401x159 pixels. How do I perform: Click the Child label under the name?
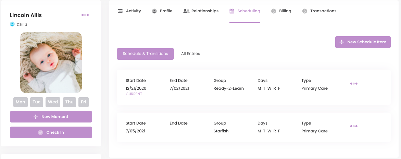click(x=22, y=25)
